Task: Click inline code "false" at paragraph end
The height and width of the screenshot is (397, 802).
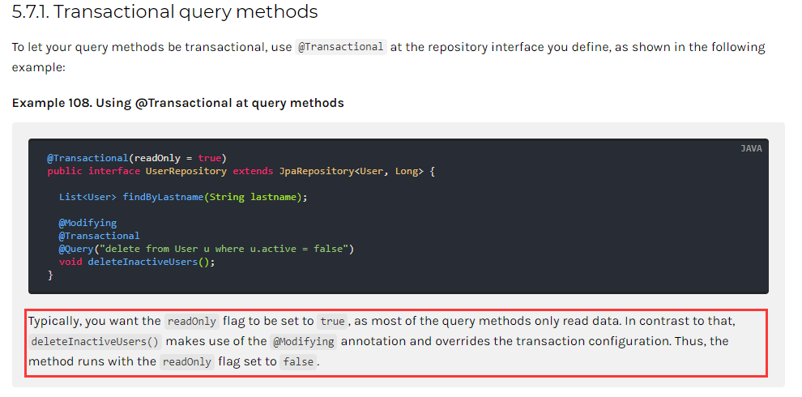Action: [298, 361]
